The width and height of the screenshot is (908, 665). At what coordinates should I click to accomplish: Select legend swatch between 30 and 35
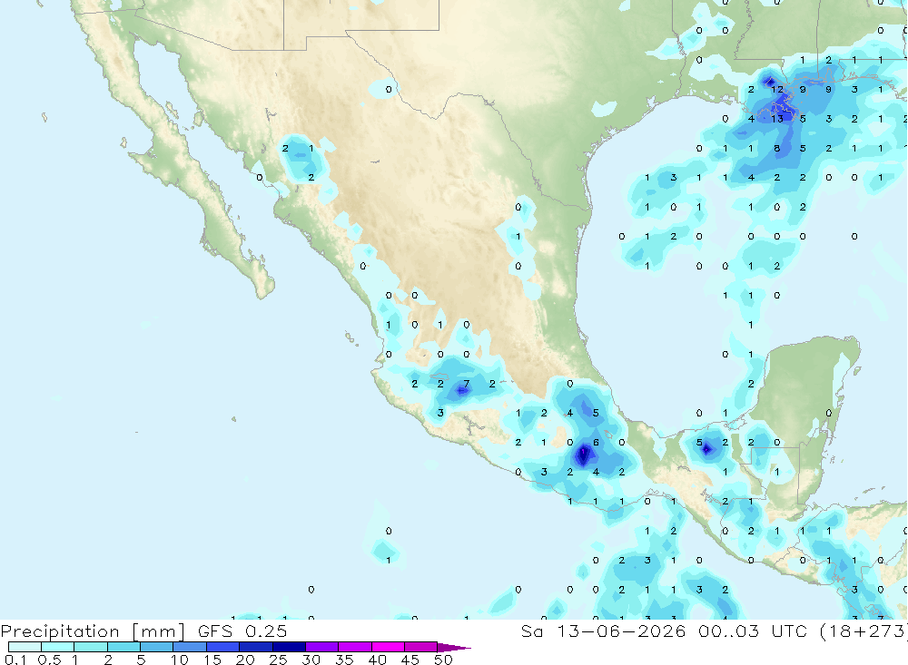(321, 647)
